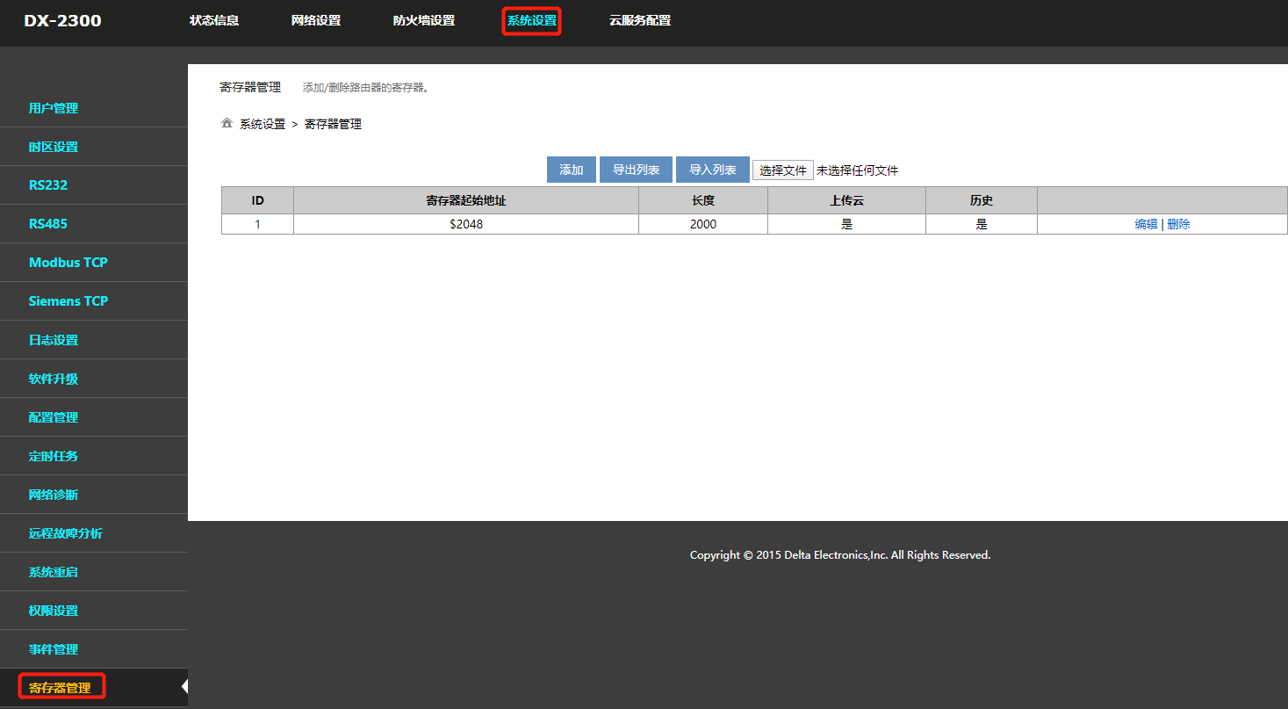Open the 防火墙设置 top menu
1288x709 pixels.
(x=424, y=20)
